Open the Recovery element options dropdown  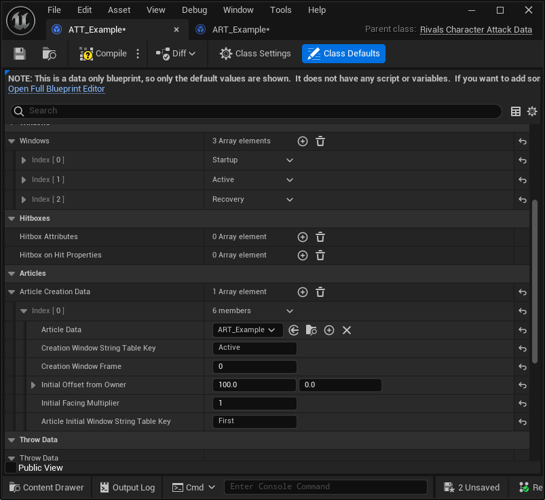pos(290,200)
